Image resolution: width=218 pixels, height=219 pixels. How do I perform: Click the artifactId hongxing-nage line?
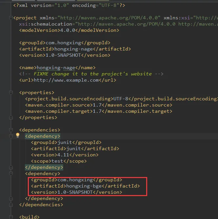click(x=75, y=49)
